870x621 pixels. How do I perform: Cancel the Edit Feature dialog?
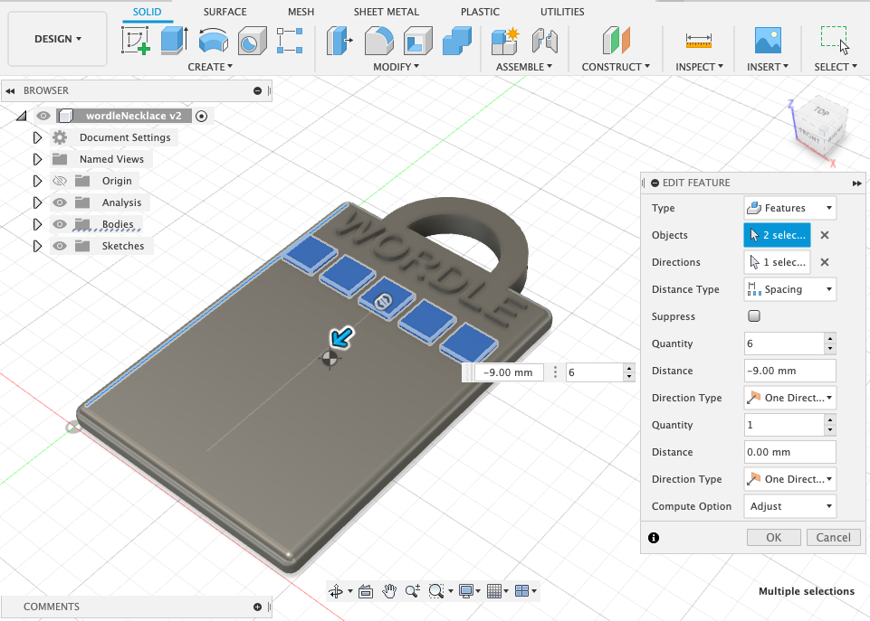pyautogui.click(x=833, y=537)
